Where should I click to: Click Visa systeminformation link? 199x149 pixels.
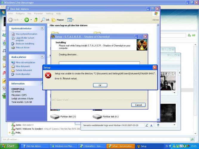point(26,34)
